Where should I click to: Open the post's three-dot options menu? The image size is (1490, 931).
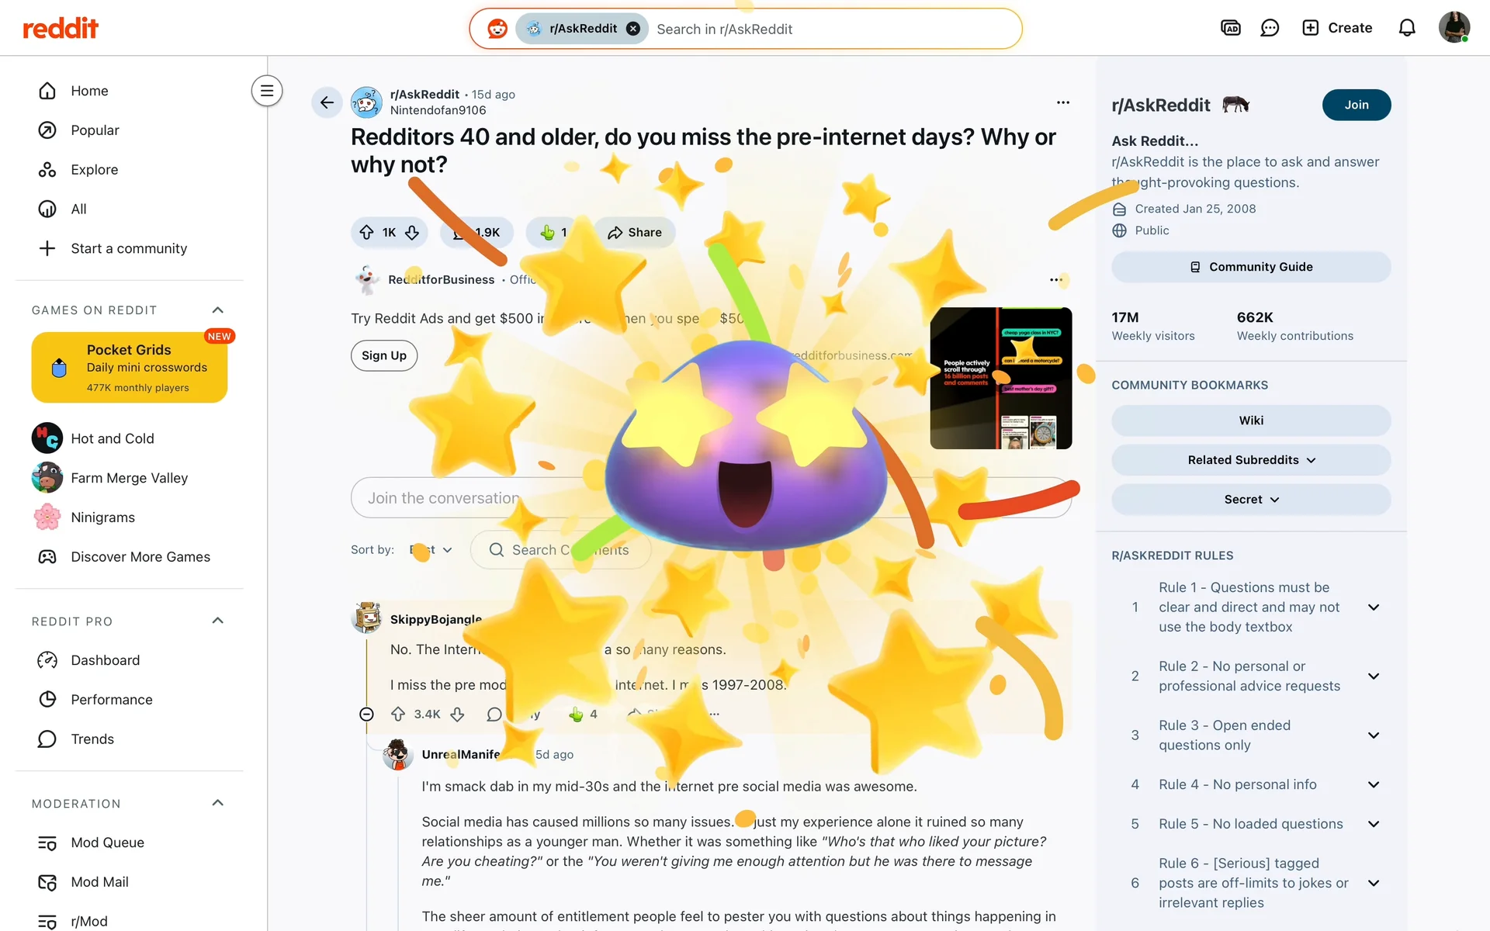pyautogui.click(x=1063, y=102)
